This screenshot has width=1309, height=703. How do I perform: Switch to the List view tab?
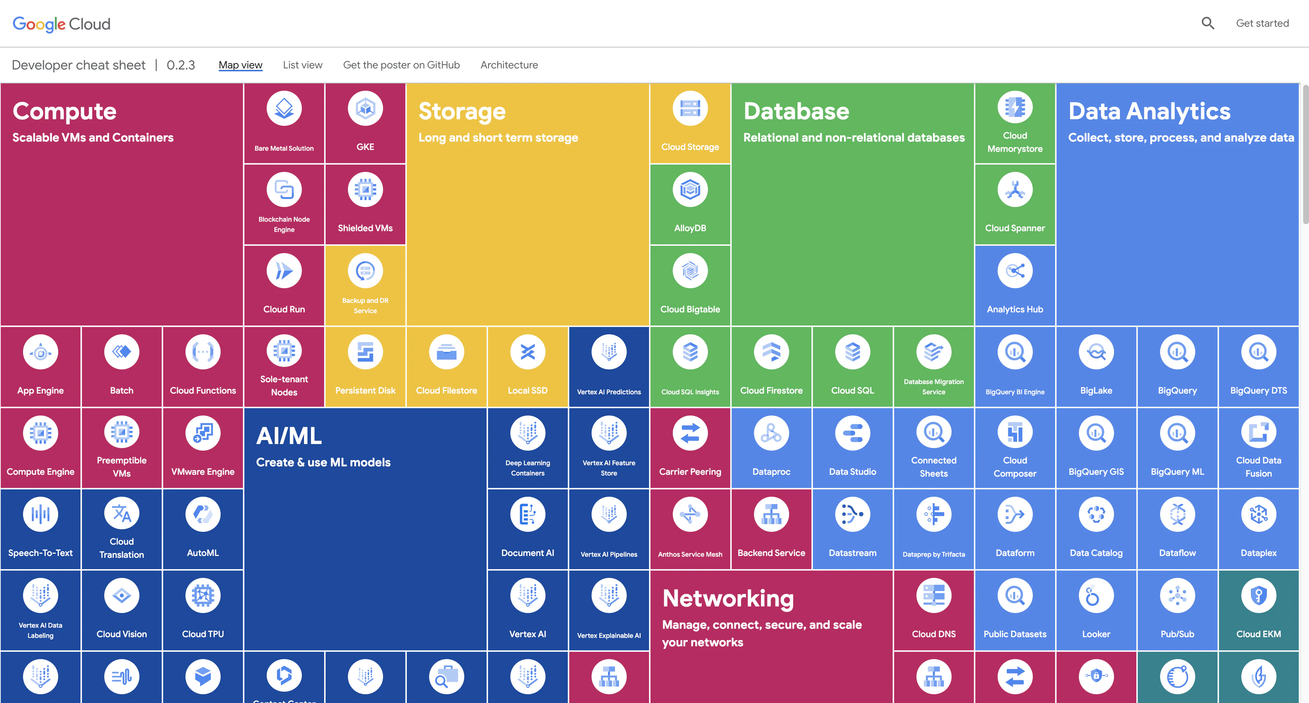tap(303, 65)
